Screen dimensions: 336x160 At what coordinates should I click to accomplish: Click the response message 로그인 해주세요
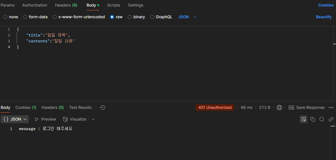(x=57, y=129)
